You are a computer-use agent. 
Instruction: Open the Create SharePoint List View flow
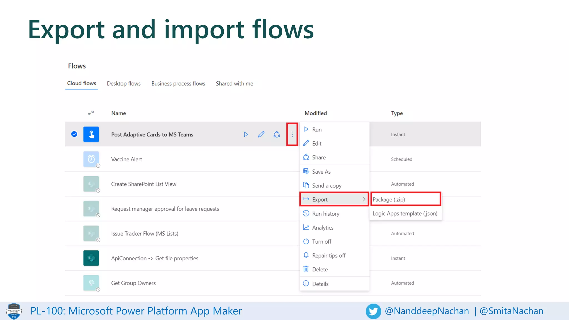tap(144, 184)
